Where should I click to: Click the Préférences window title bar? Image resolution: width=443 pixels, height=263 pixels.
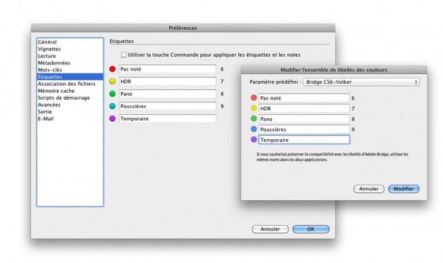[x=183, y=28]
